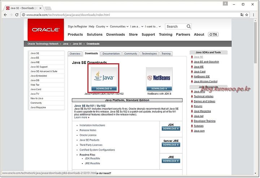Click the JRE DOWNLOAD button

click(x=171, y=161)
